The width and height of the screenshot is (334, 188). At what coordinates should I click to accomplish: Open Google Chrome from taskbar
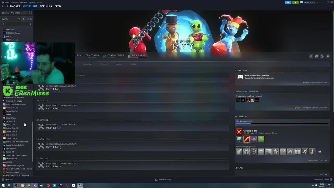coord(29,185)
